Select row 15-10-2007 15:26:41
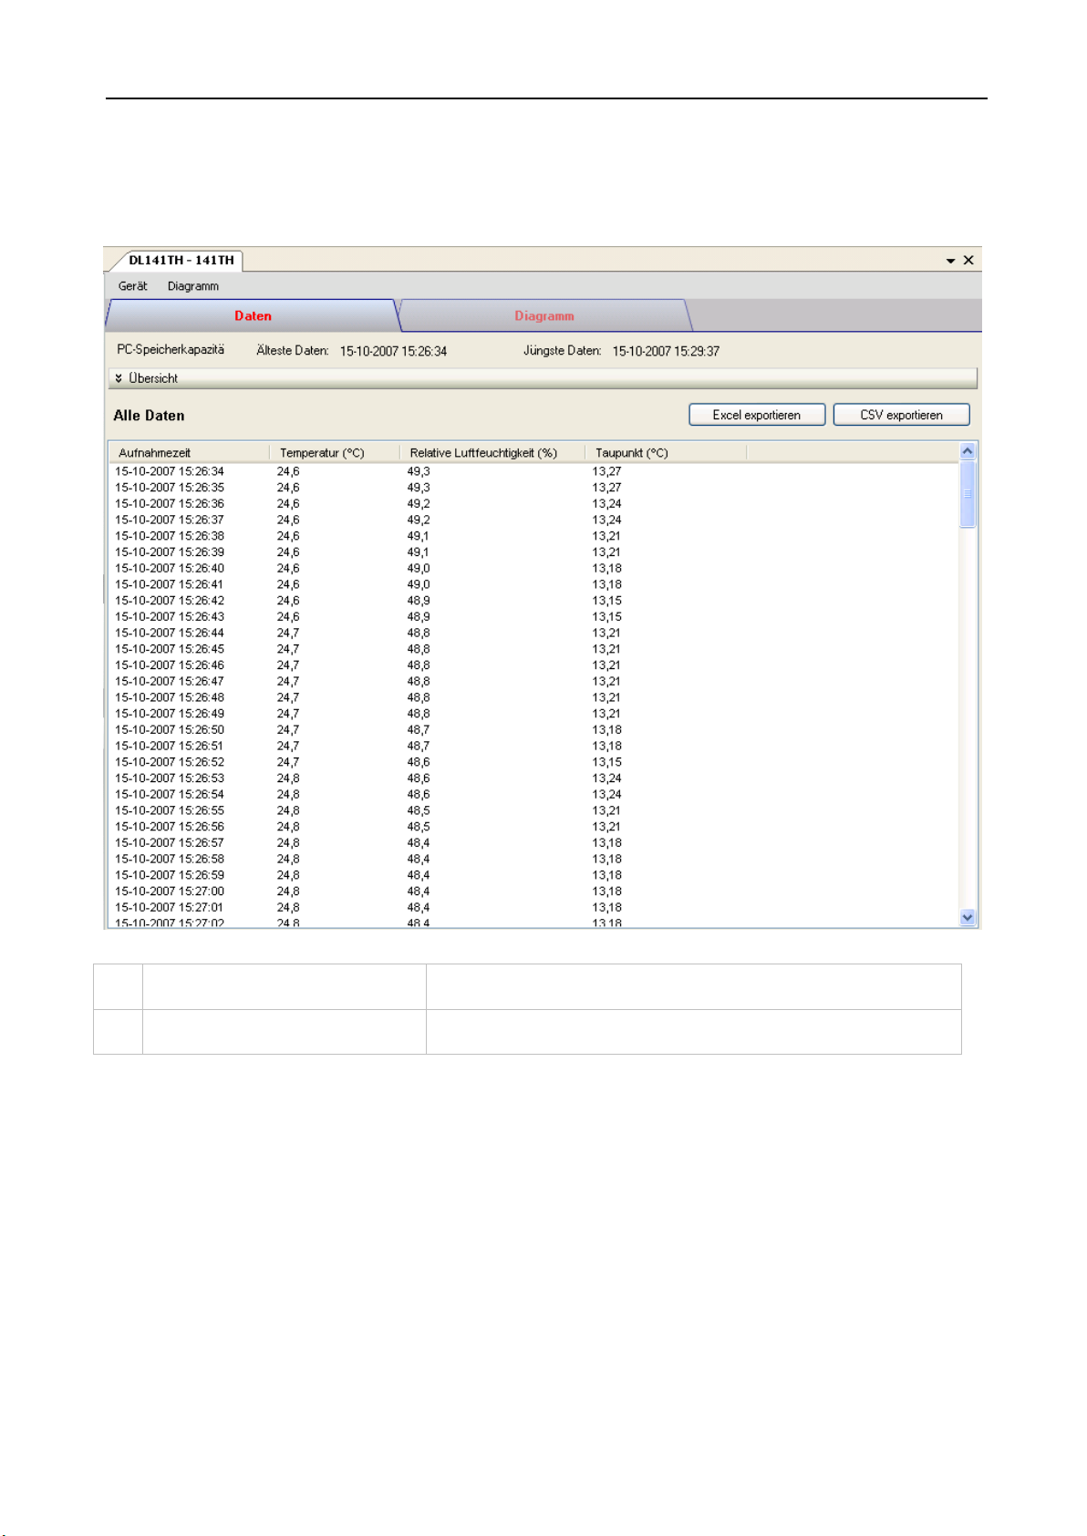 pyautogui.click(x=533, y=585)
